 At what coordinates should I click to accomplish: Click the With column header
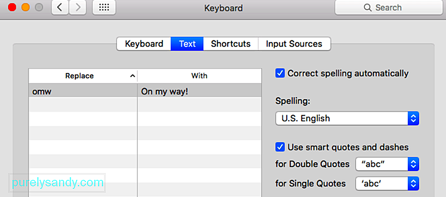[x=199, y=76]
